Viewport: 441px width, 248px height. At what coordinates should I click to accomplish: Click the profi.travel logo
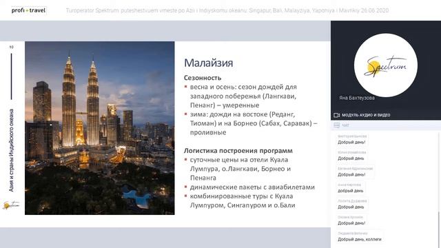pyautogui.click(x=28, y=10)
